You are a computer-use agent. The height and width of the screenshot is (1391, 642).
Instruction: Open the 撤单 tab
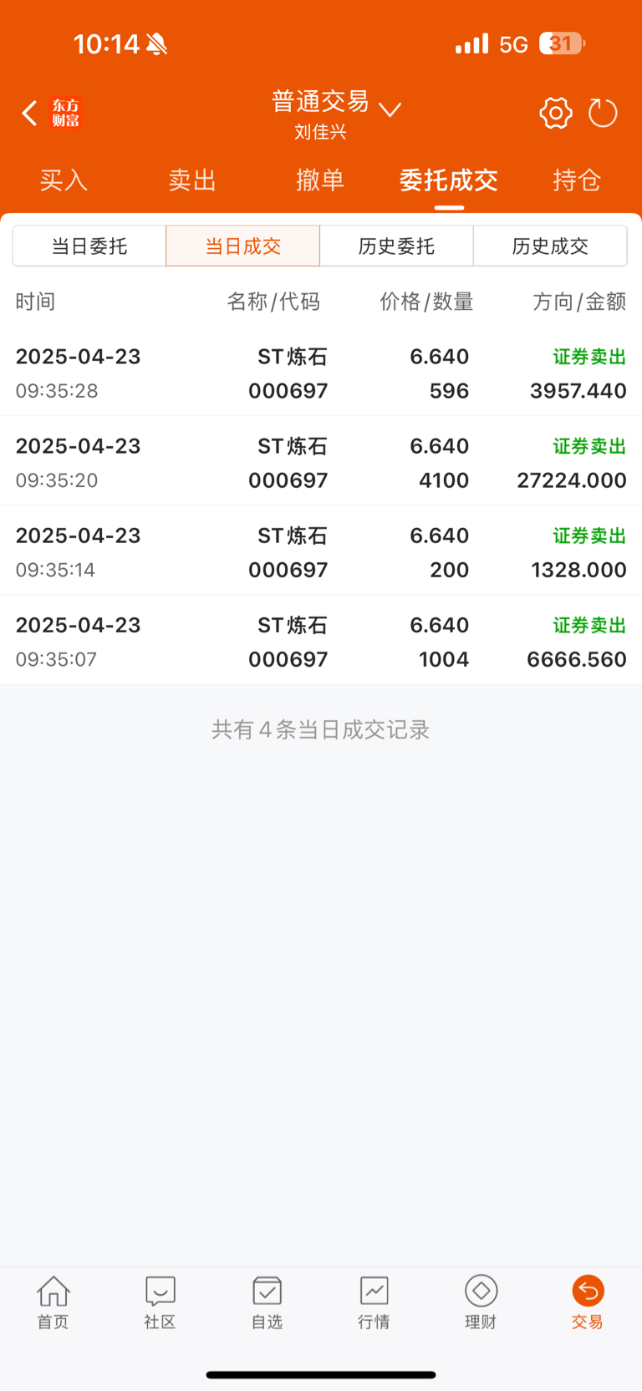320,180
